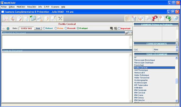Click the blue globe icon near Date
Screen dimensions: 181x107
(x=8, y=28)
